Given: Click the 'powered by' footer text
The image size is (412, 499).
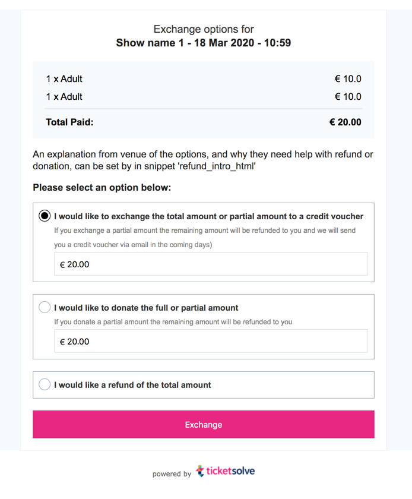Looking at the screenshot, I should tap(172, 474).
